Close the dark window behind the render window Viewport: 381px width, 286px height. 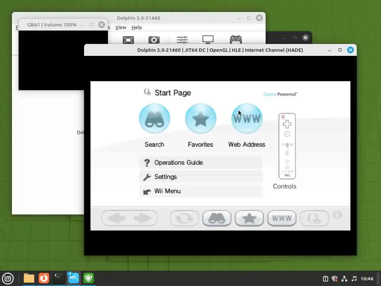pos(305,38)
